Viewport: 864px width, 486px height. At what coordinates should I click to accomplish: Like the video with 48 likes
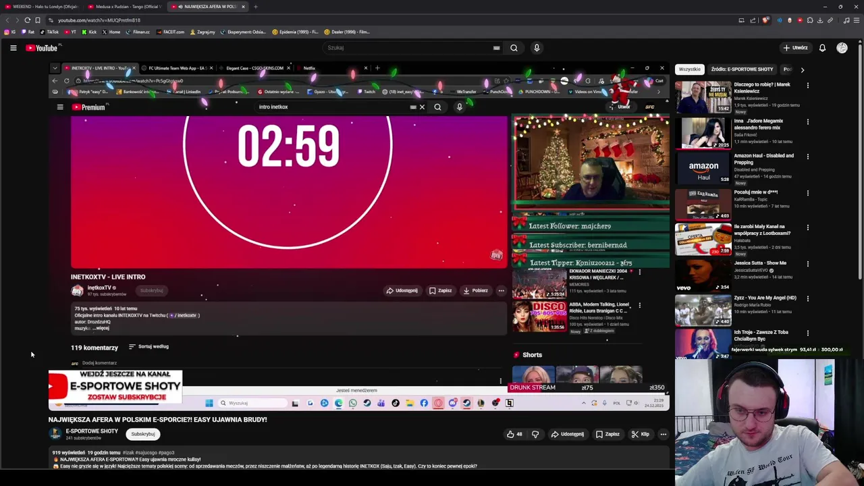514,434
